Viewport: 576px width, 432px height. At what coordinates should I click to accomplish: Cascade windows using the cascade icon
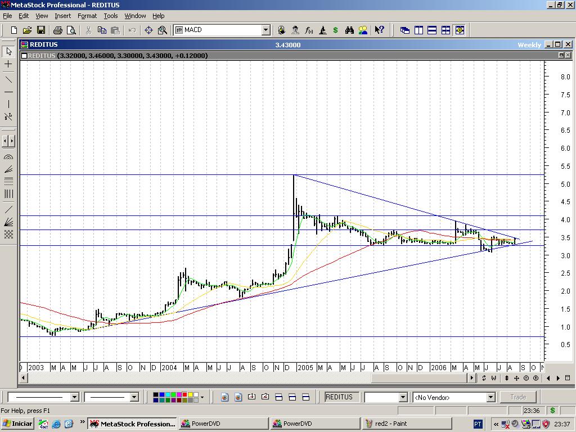[x=405, y=30]
